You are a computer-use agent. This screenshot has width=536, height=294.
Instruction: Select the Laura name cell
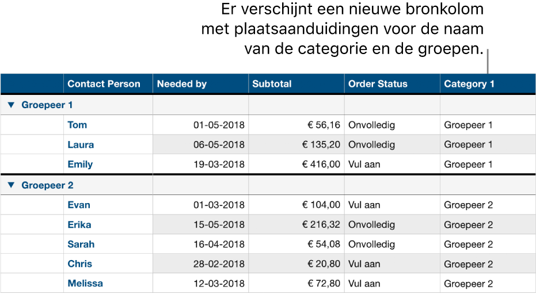tap(81, 145)
